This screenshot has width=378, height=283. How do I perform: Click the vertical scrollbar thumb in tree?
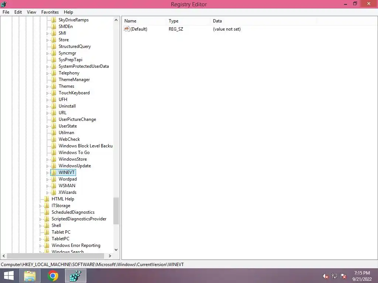[x=116, y=211]
